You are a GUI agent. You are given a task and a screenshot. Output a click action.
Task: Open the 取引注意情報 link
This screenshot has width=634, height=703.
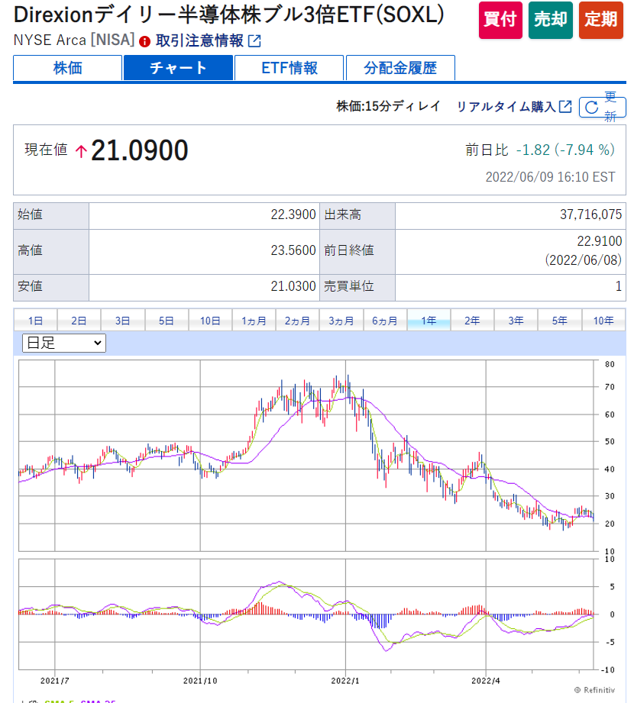coord(199,41)
